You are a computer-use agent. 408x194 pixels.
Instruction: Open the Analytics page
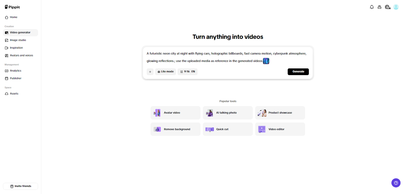(x=16, y=71)
